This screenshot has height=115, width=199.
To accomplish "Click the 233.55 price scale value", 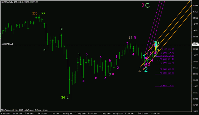I will [x=195, y=61].
